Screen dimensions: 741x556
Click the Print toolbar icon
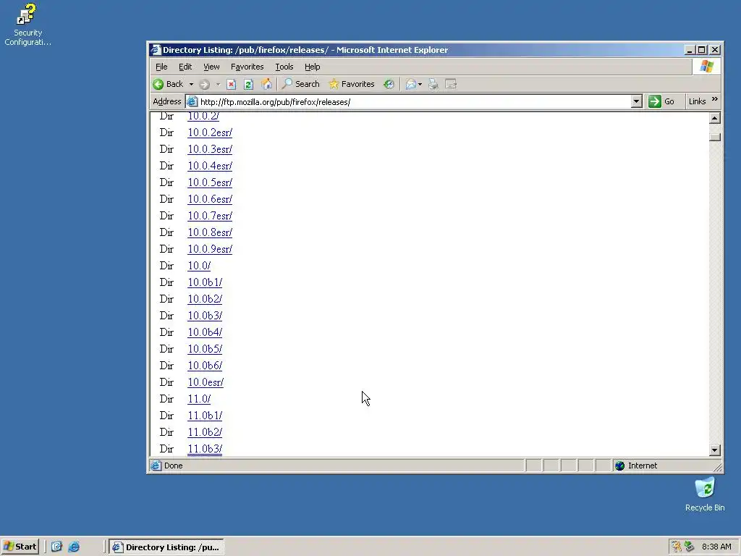point(433,84)
